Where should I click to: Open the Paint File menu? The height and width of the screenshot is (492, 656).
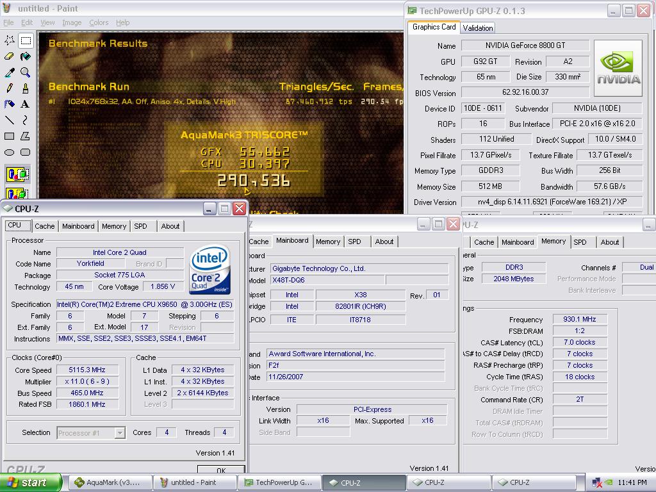8,22
